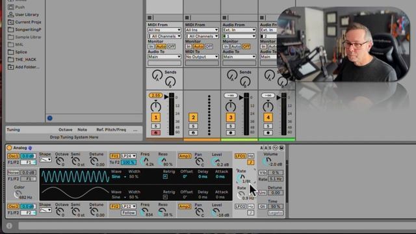Click the Fil2 Follow button
The width and height of the screenshot is (416, 234).
[x=129, y=213]
